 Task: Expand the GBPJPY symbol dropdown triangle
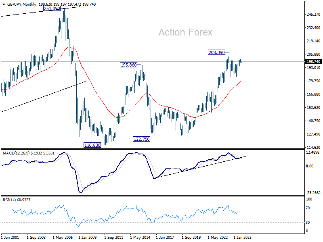(4, 4)
